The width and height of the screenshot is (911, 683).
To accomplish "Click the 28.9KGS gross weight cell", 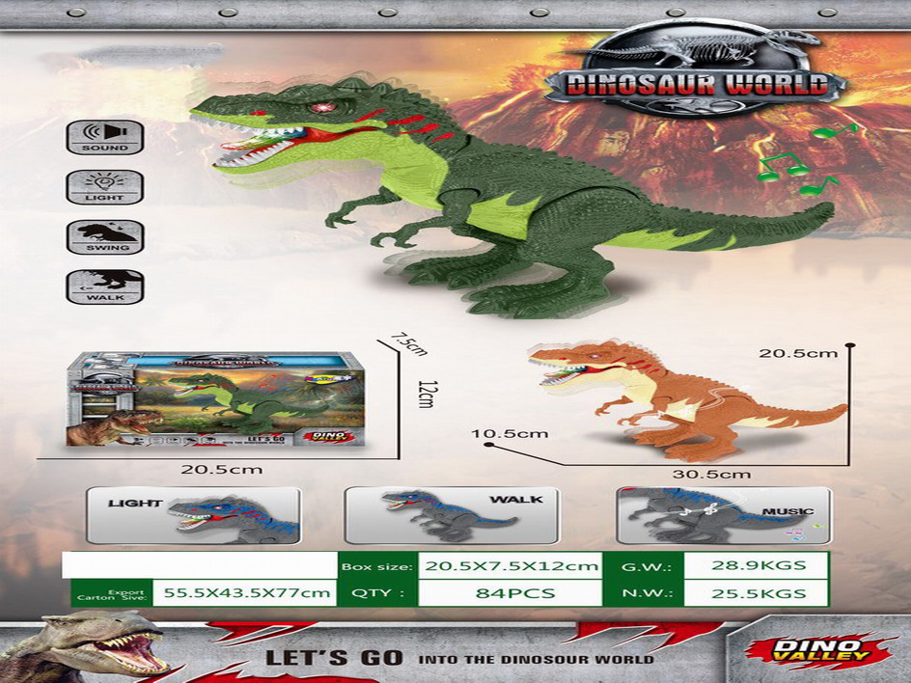I will point(756,565).
